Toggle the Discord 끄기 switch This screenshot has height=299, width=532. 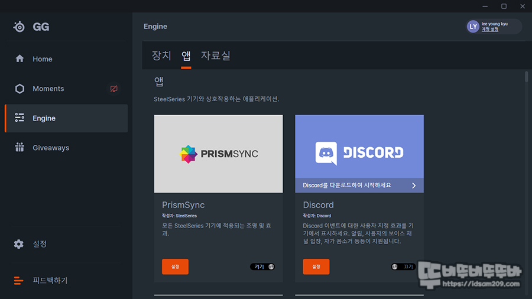click(x=403, y=266)
